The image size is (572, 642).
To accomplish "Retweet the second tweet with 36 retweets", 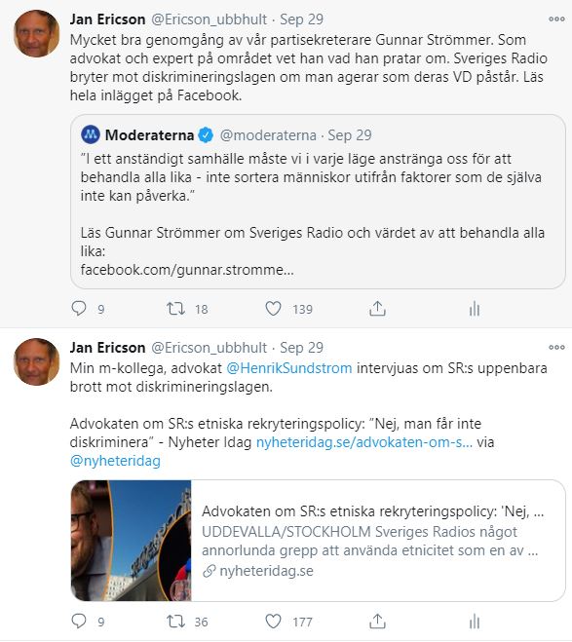I will click(x=175, y=622).
